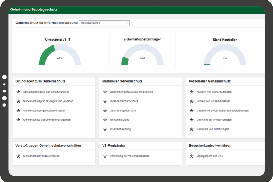Open Geheimschutzvorfälle erfassen
273x182 pixels.
[41, 156]
